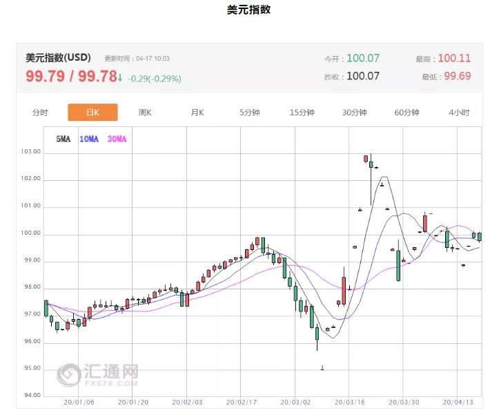Viewport: 490px width, 415px height.
Task: Click the 美元指数 page heading
Action: click(248, 10)
